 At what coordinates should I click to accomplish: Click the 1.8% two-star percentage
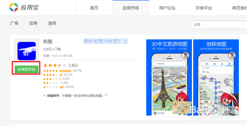click(65, 83)
